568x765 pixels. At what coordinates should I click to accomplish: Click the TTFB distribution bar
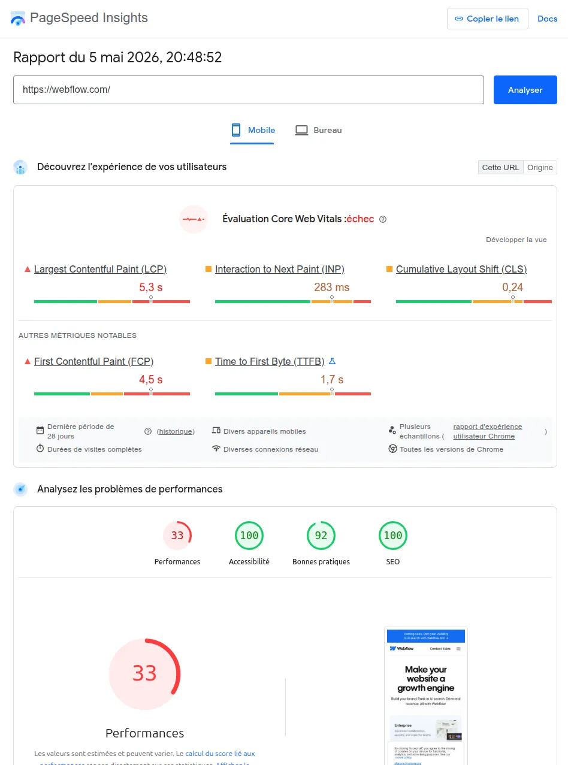[293, 394]
